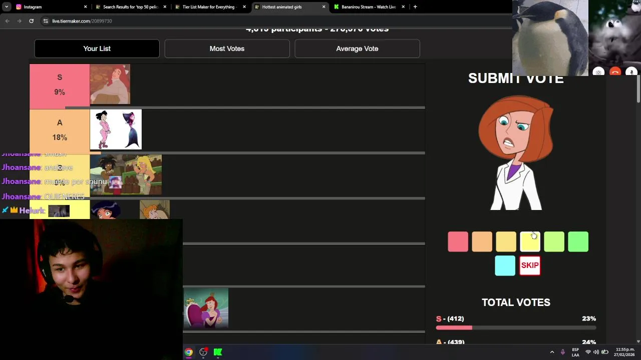Image resolution: width=641 pixels, height=360 pixels.
Task: Open a new browser tab with plus
Action: pyautogui.click(x=415, y=7)
